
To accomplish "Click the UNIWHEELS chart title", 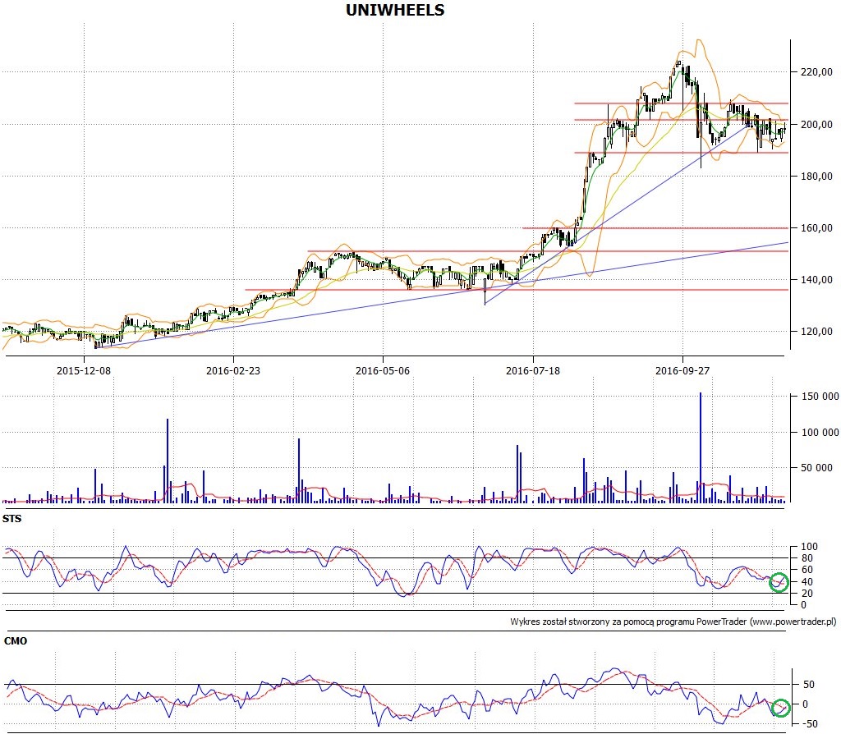I will (395, 10).
